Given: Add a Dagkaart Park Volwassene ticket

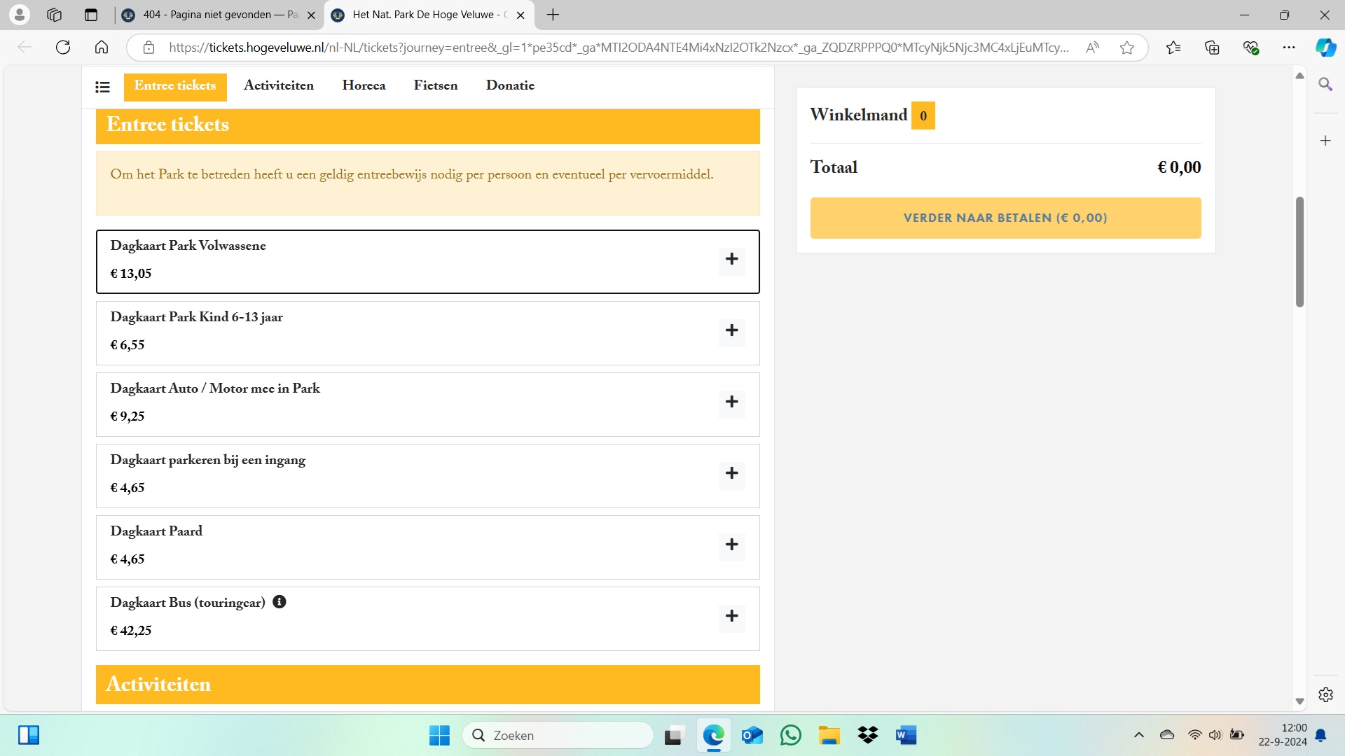Looking at the screenshot, I should pyautogui.click(x=731, y=260).
